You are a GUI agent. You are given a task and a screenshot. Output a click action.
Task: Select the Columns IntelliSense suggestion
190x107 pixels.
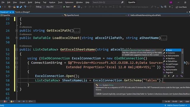coord(172,53)
